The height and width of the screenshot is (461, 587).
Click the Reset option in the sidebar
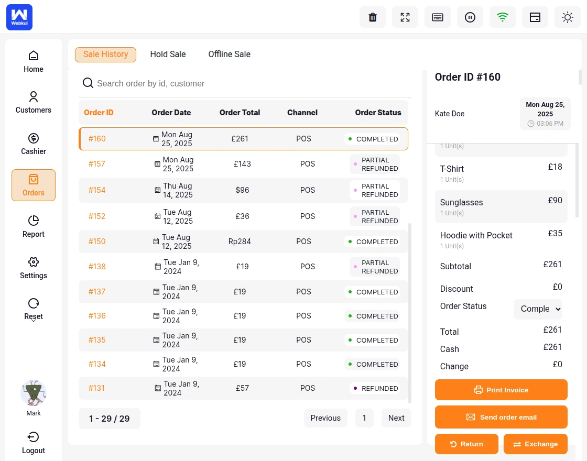point(33,309)
